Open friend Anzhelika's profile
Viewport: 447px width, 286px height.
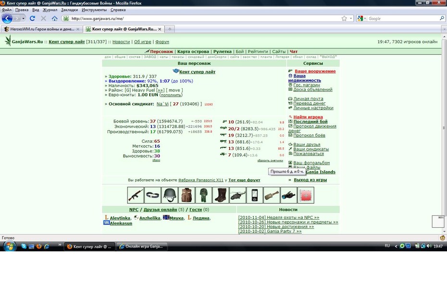(x=149, y=218)
